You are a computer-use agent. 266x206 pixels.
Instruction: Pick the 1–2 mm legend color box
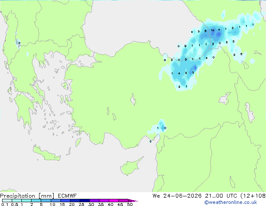click(26, 201)
